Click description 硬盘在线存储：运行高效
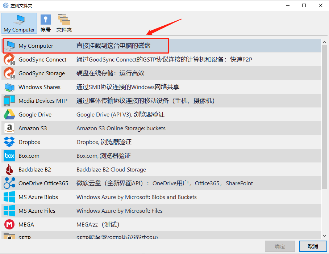This screenshot has height=254, width=329. pos(111,73)
